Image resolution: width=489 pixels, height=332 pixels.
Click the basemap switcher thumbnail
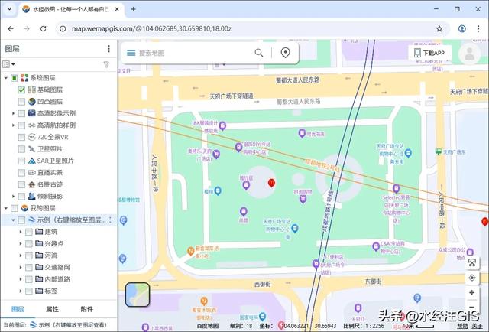click(138, 295)
